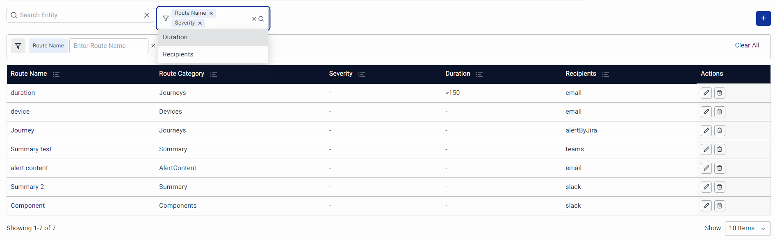Open Duration column filter icon
The image size is (775, 240).
click(479, 74)
